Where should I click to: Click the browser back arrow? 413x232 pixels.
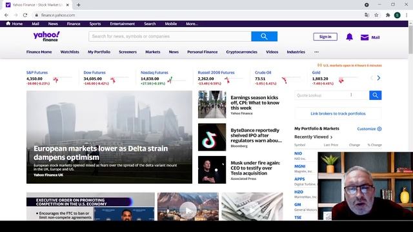coord(6,15)
